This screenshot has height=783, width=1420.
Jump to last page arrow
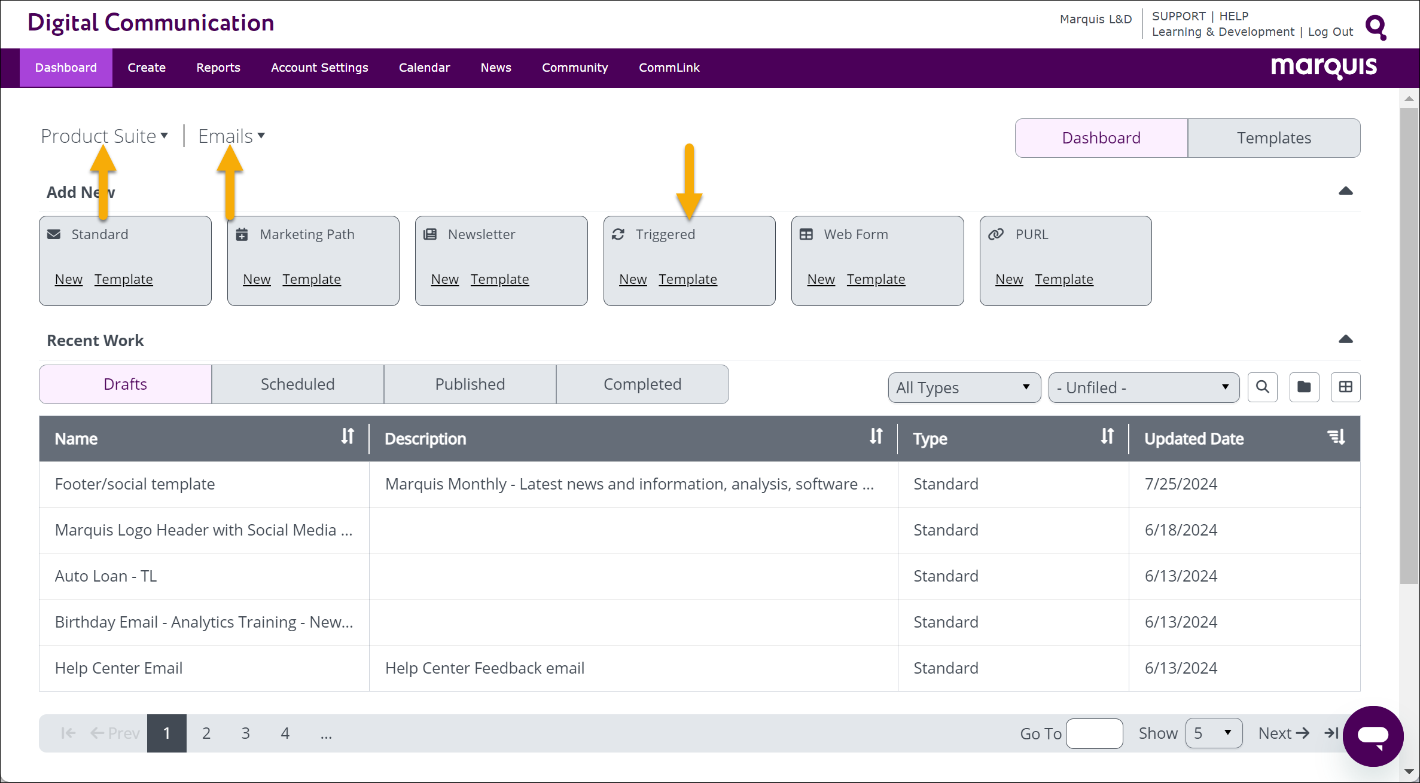(1331, 733)
